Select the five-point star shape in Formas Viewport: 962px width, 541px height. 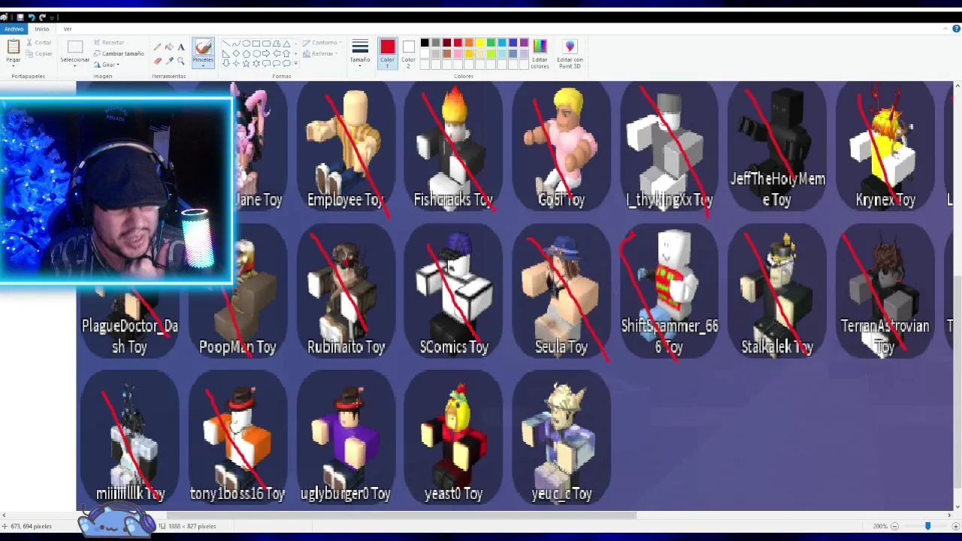click(x=246, y=63)
